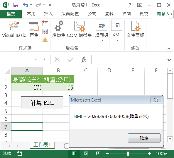The width and height of the screenshot is (174, 158).
Task: Switch to Page Break Preview
Action: point(98,154)
